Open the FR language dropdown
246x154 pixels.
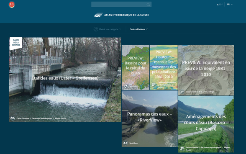[x=230, y=5]
